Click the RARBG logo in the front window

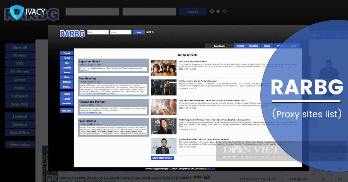[72, 33]
